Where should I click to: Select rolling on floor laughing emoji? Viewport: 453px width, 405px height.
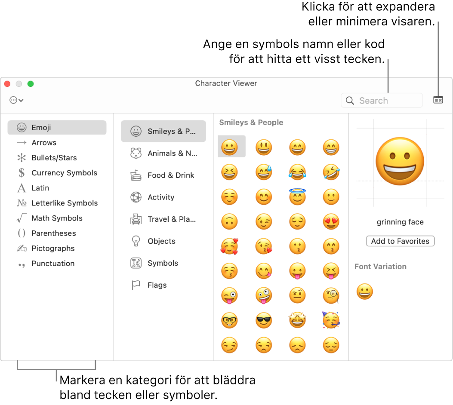point(331,172)
